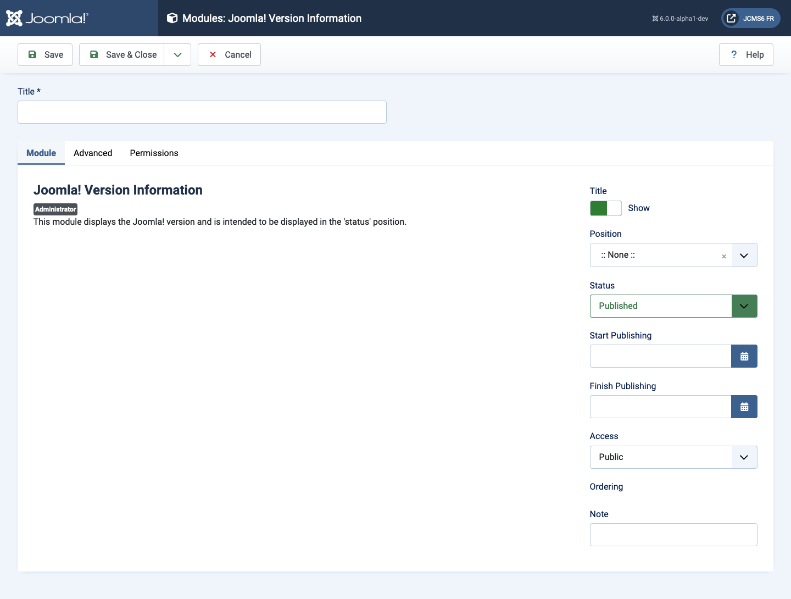Open the JCMS6 FR site preview
Image resolution: width=791 pixels, height=599 pixels.
[x=750, y=18]
